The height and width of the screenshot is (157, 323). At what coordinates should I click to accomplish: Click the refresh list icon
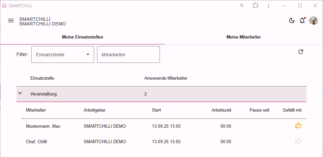(x=301, y=52)
